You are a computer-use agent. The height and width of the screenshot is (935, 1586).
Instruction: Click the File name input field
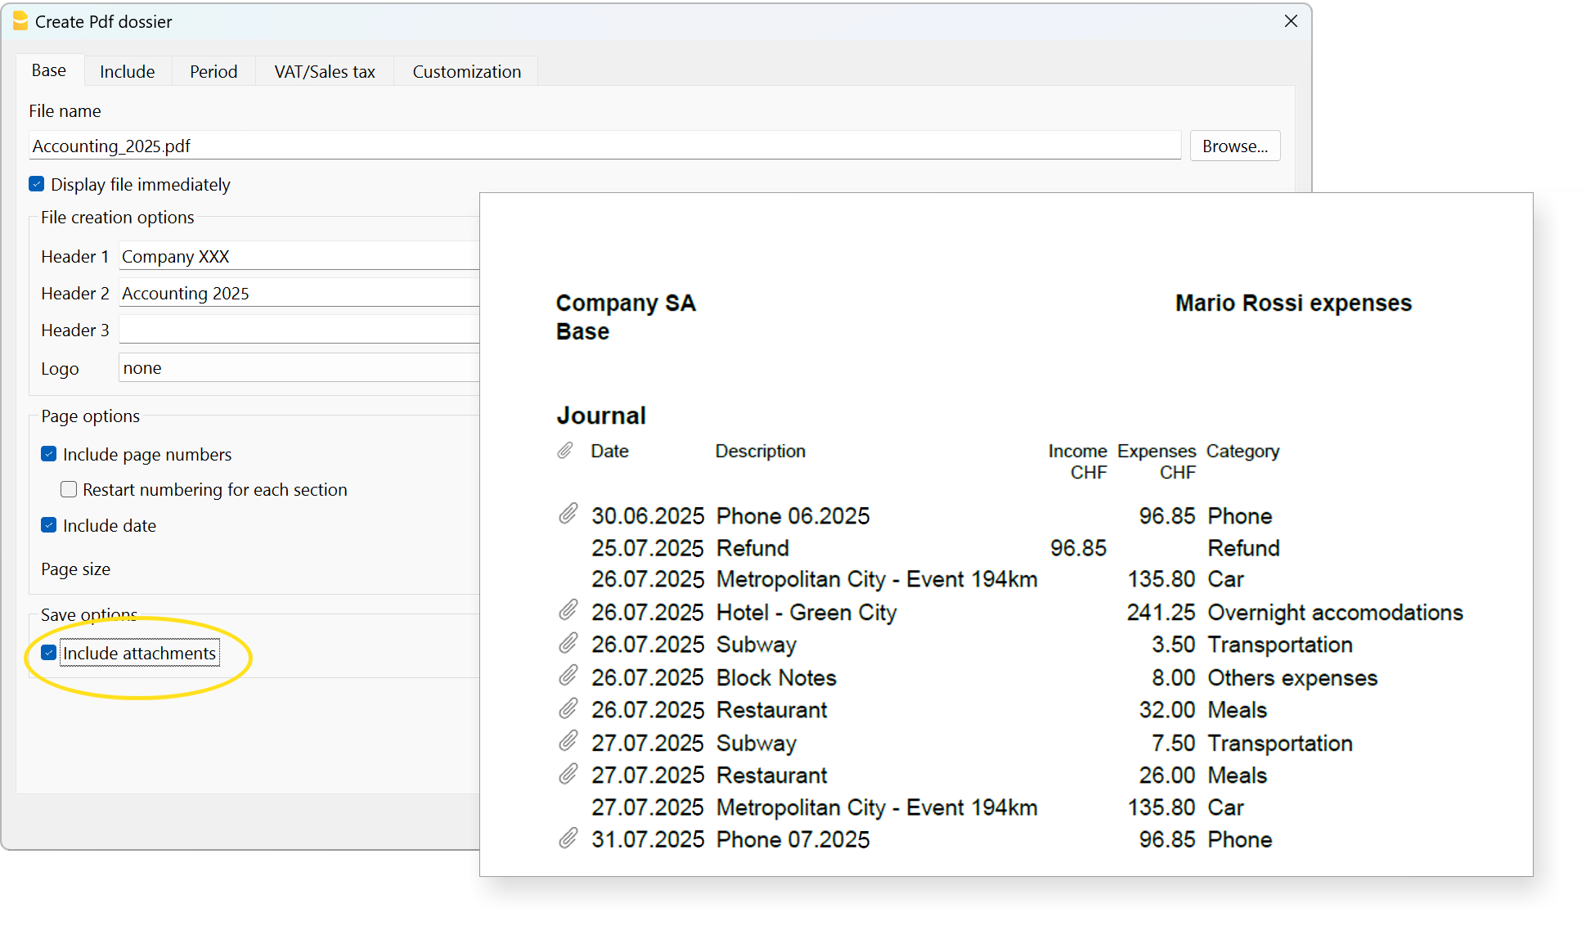(605, 146)
